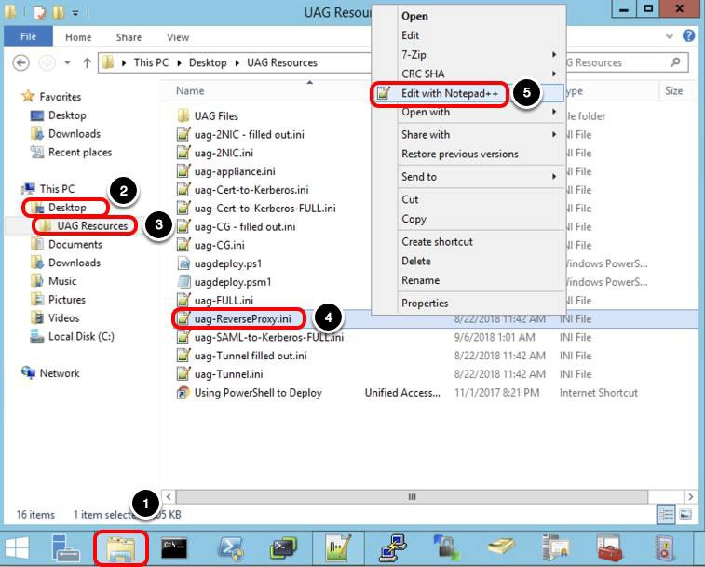Click the Local Disk (C:) drive icon
Image resolution: width=705 pixels, height=567 pixels.
(36, 336)
